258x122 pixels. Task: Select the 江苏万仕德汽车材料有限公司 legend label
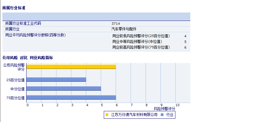click(x=134, y=115)
